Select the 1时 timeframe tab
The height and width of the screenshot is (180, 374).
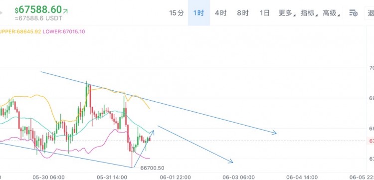[198, 13]
